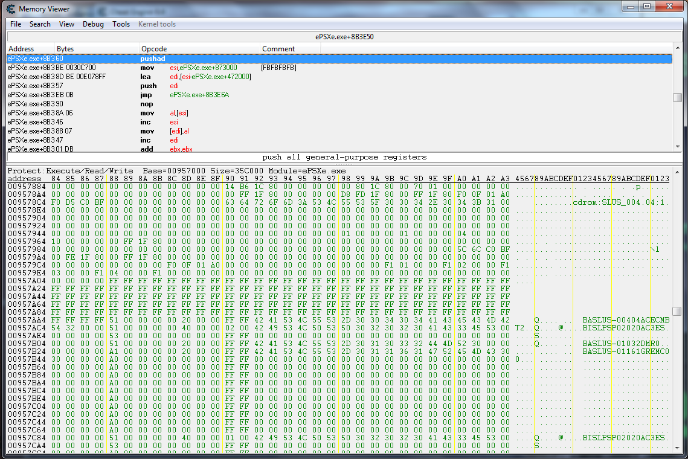Open the View menu

66,24
